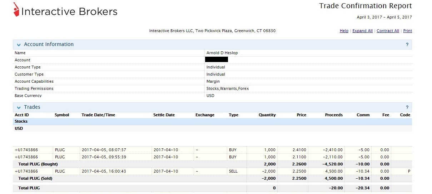Image resolution: width=432 pixels, height=194 pixels.
Task: Click the Symbol column header
Action: coord(62,115)
